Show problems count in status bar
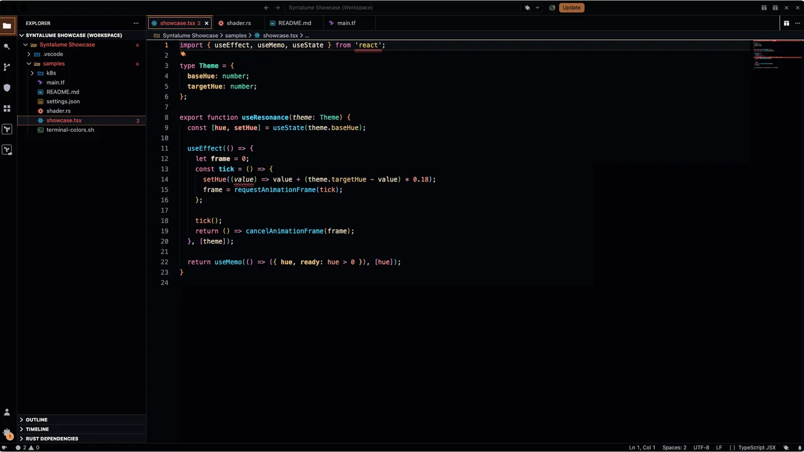 28,448
